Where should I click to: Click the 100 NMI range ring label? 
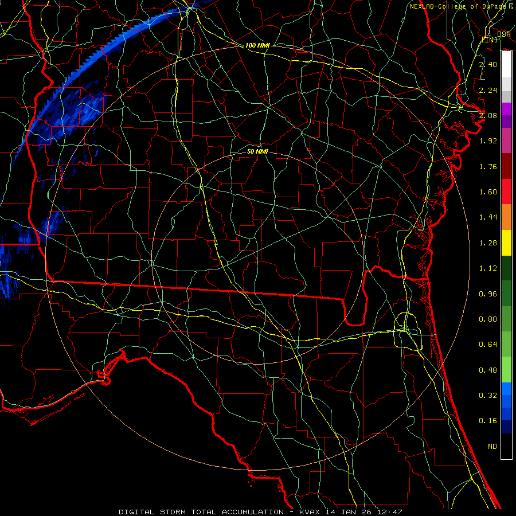pyautogui.click(x=257, y=45)
